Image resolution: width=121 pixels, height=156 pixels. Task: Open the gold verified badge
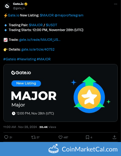tap(26, 4)
